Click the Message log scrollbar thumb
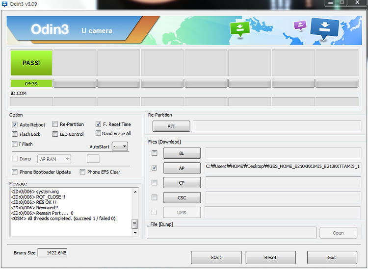This screenshot has height=269, width=368. 135,224
